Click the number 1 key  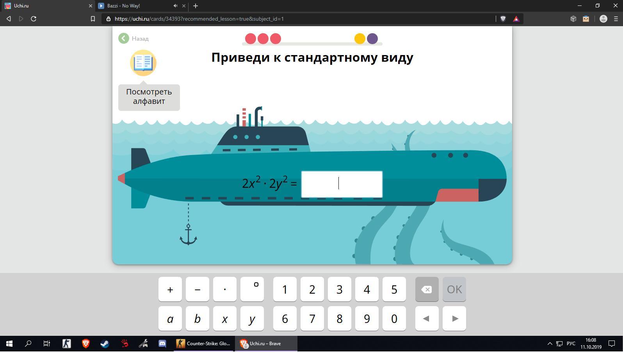pyautogui.click(x=285, y=289)
